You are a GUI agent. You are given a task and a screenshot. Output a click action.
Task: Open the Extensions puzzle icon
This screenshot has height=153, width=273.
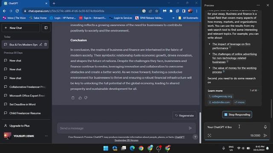click(x=171, y=11)
